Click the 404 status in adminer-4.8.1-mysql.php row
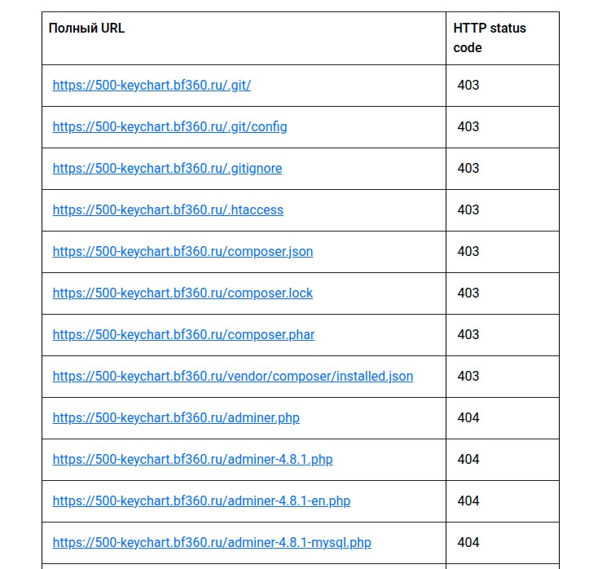This screenshot has height=569, width=611. [468, 542]
